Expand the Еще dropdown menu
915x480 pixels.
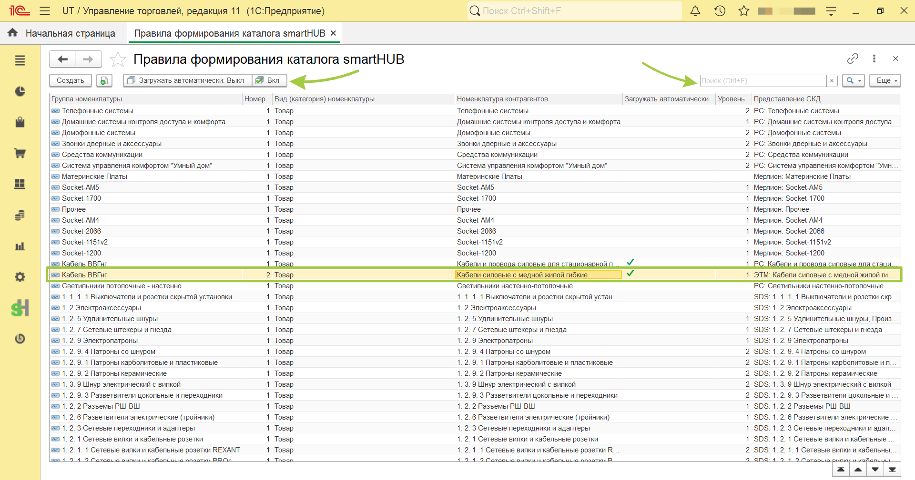(x=885, y=80)
